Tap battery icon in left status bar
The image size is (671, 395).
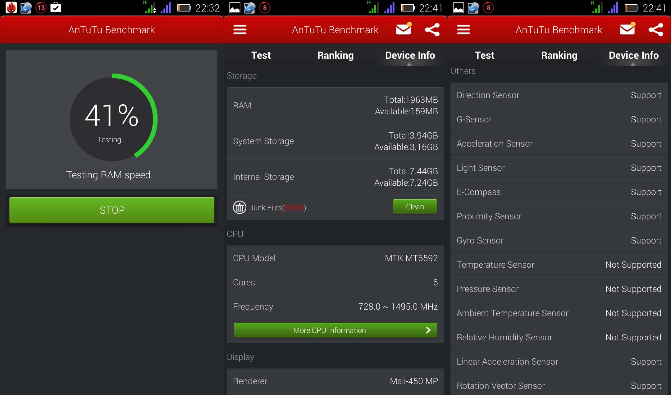[x=184, y=8]
